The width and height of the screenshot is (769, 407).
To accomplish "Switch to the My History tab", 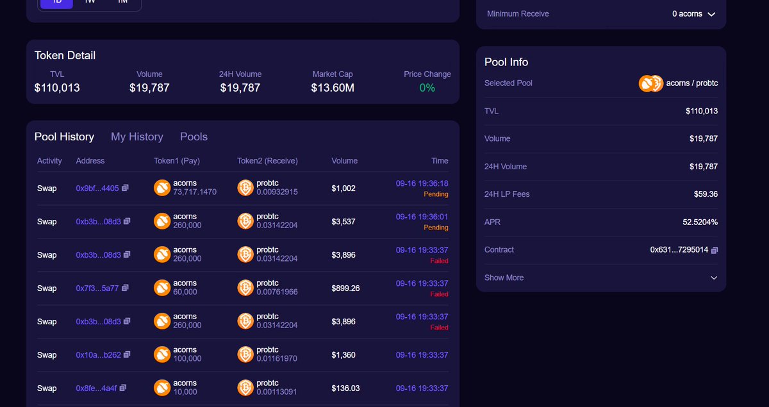I will click(x=137, y=137).
